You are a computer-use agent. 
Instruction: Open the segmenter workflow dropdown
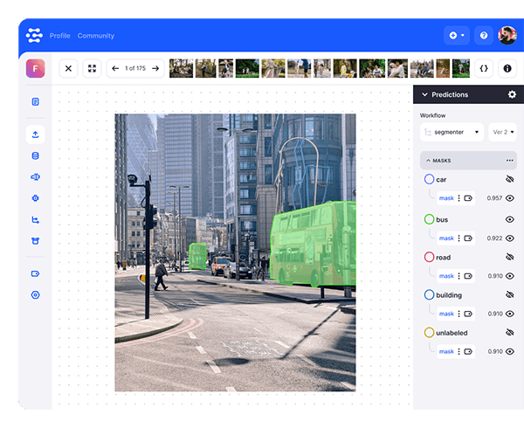point(452,133)
